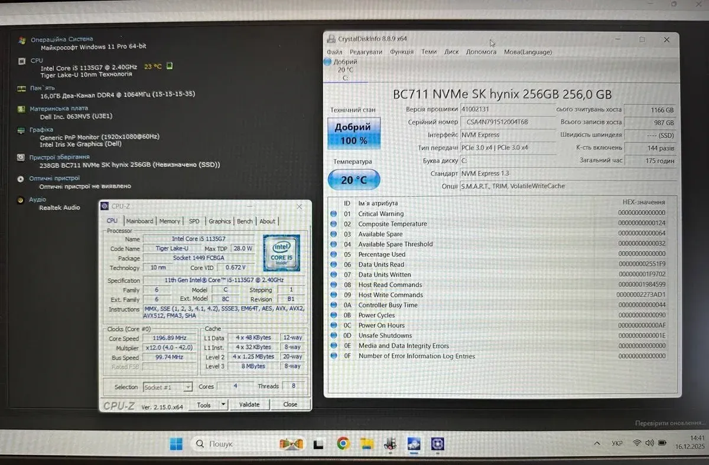Click the volume speaker tray icon
Image resolution: width=709 pixels, height=465 pixels.
pos(650,443)
